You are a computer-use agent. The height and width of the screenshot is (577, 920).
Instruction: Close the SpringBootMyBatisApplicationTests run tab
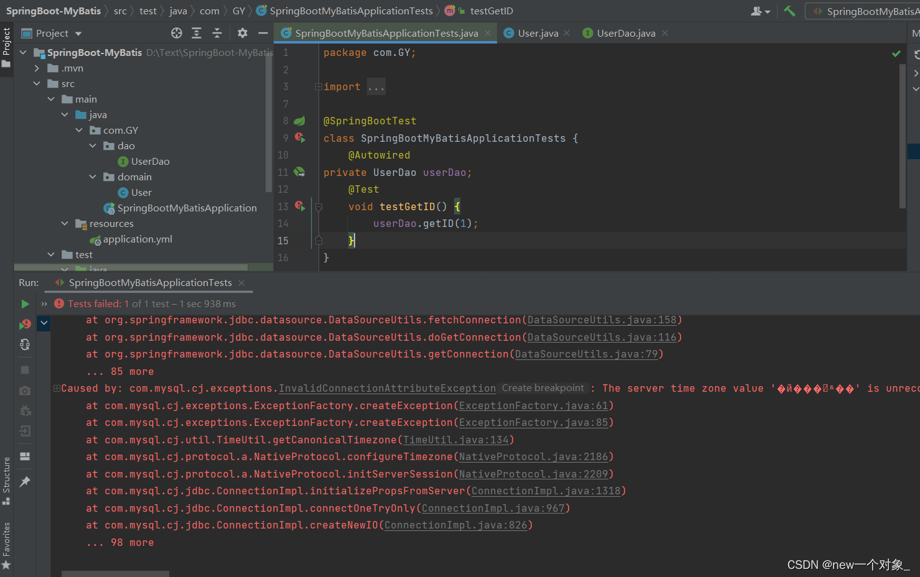point(241,283)
